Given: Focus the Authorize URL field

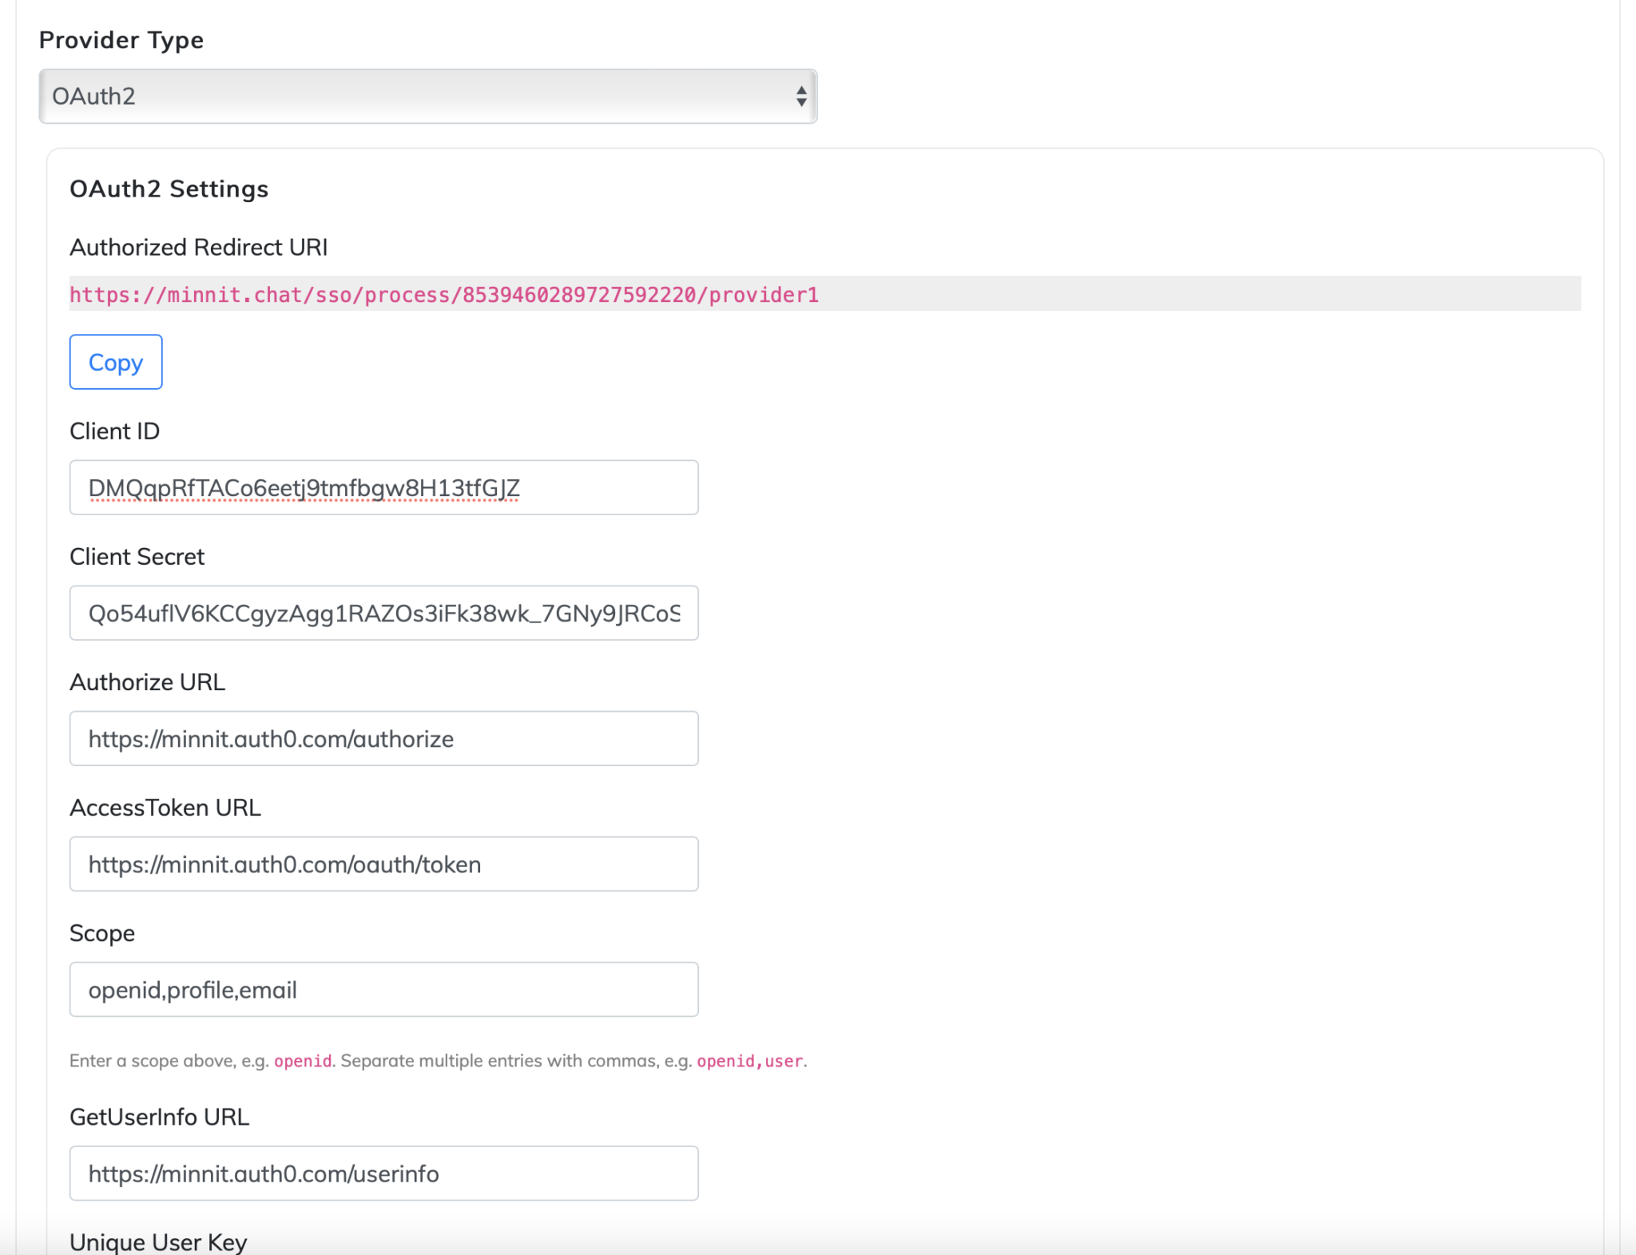Looking at the screenshot, I should (x=383, y=738).
